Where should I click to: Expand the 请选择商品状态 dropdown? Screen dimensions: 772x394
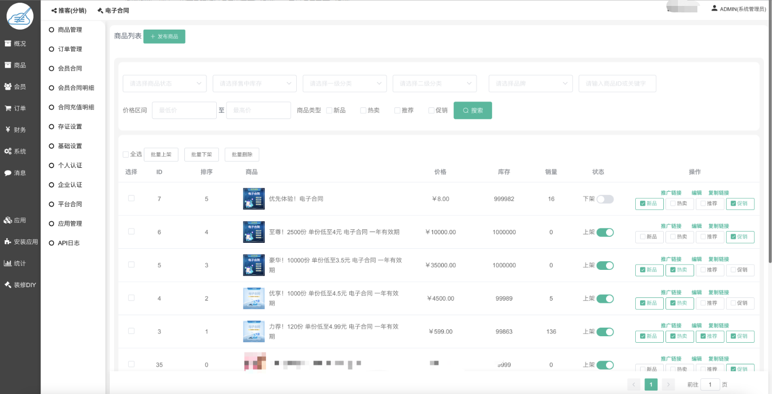pos(164,84)
